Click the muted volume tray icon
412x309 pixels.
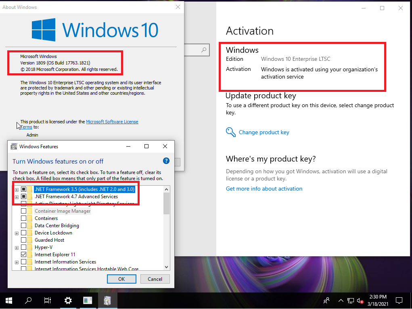[360, 301]
